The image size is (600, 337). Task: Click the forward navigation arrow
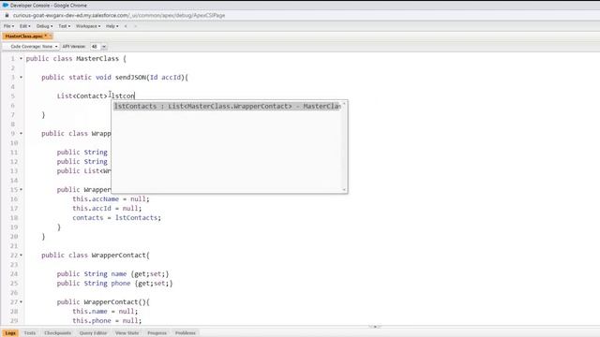(x=135, y=26)
